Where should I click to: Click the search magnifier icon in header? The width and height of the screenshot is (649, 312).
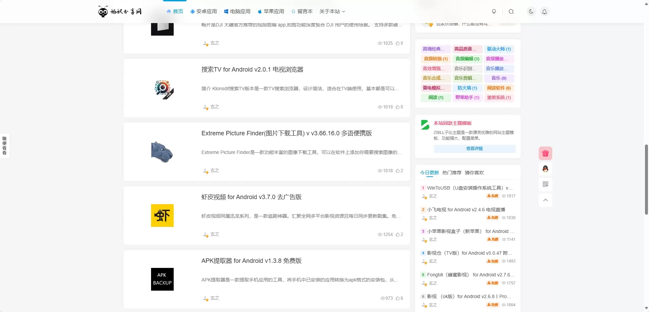click(511, 12)
